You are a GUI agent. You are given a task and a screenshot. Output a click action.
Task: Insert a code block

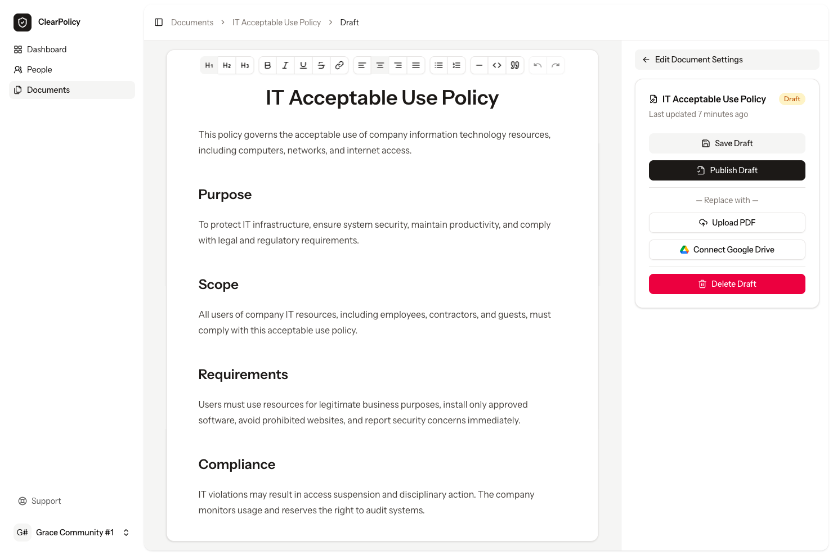(497, 65)
